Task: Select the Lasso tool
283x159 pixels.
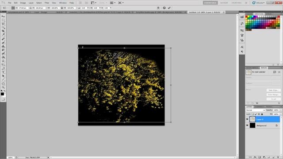Action: pos(3,24)
